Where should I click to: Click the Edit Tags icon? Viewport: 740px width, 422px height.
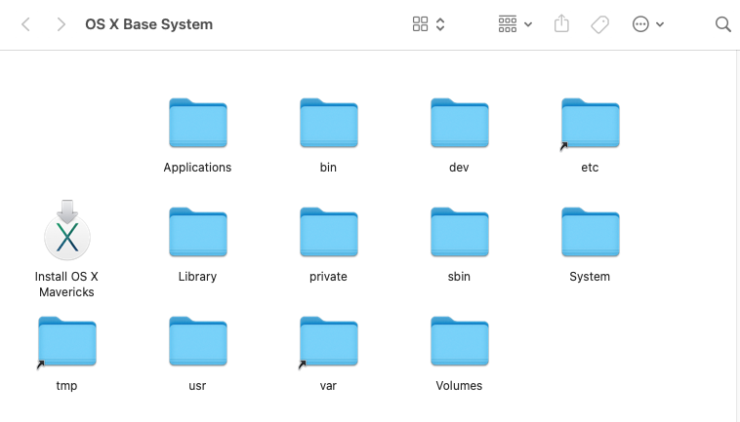point(599,24)
